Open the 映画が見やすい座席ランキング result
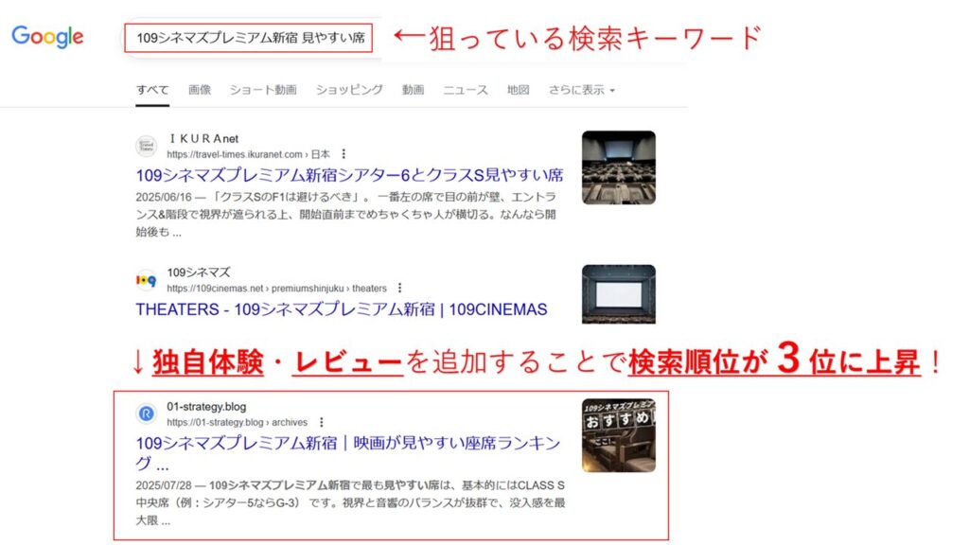The image size is (969, 545). (x=348, y=453)
